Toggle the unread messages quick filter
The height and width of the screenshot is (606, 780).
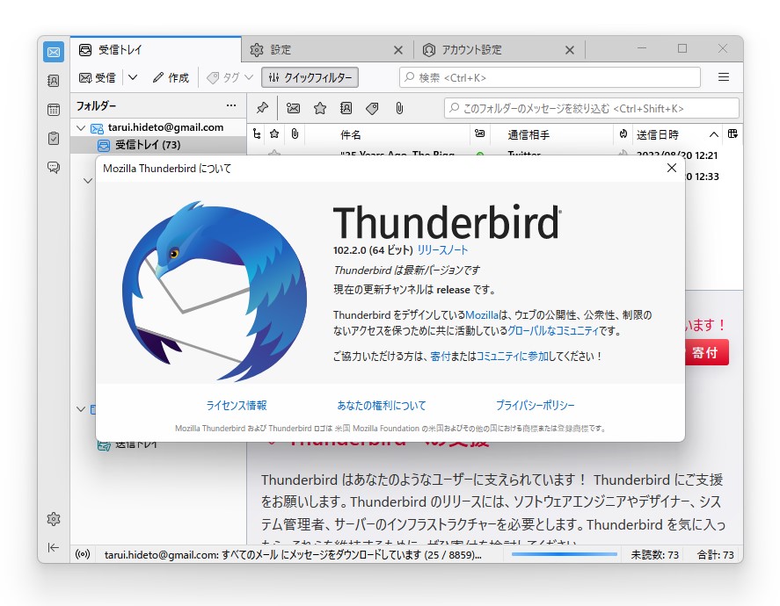click(294, 108)
